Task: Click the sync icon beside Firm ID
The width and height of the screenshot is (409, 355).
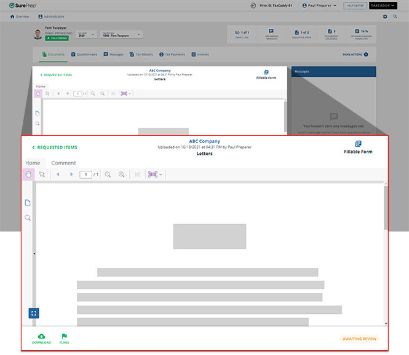Action: pyautogui.click(x=253, y=6)
